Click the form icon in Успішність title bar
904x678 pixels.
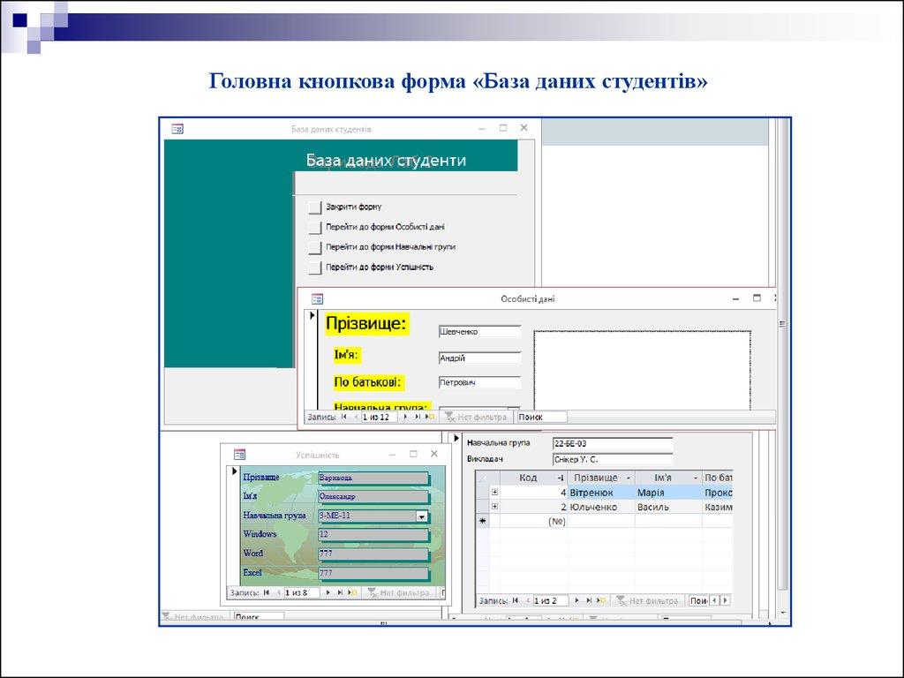(239, 454)
